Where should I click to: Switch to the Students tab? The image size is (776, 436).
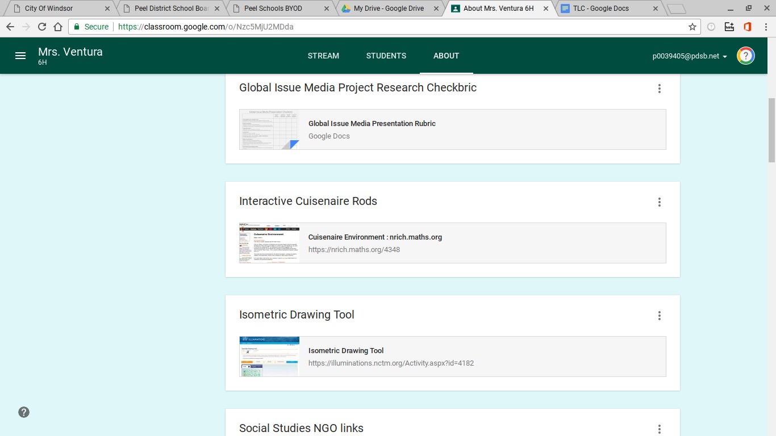[386, 56]
